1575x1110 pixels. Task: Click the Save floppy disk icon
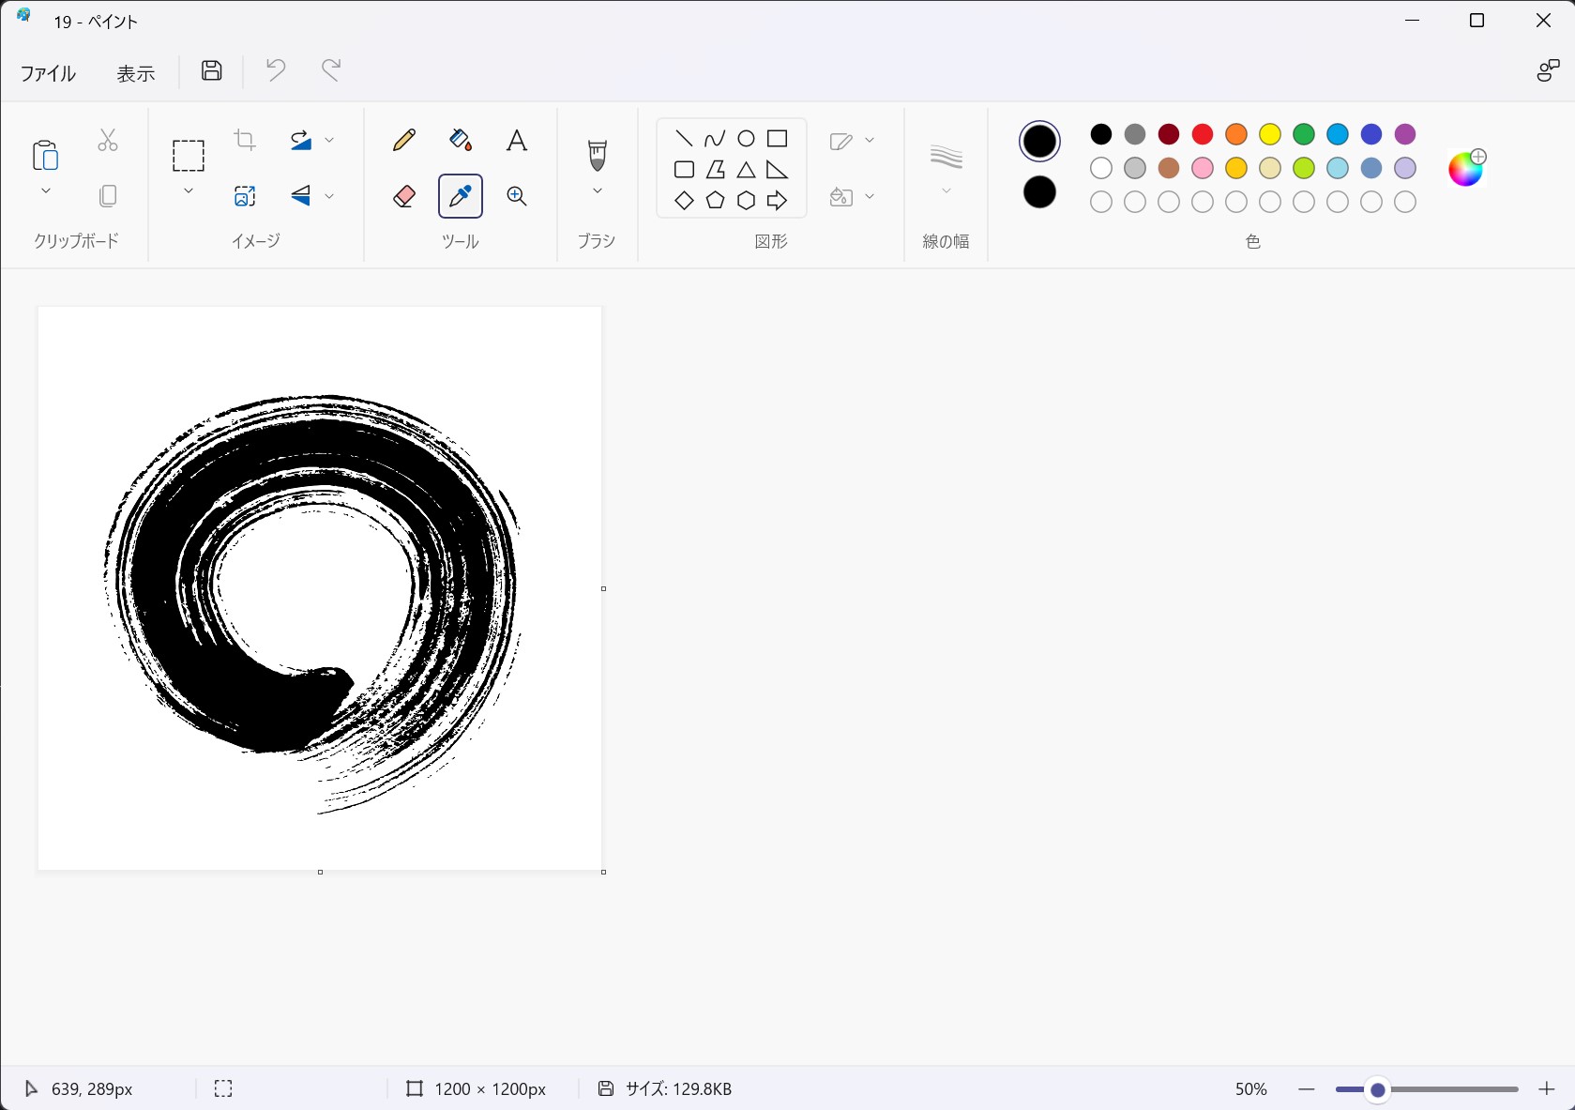pos(212,70)
